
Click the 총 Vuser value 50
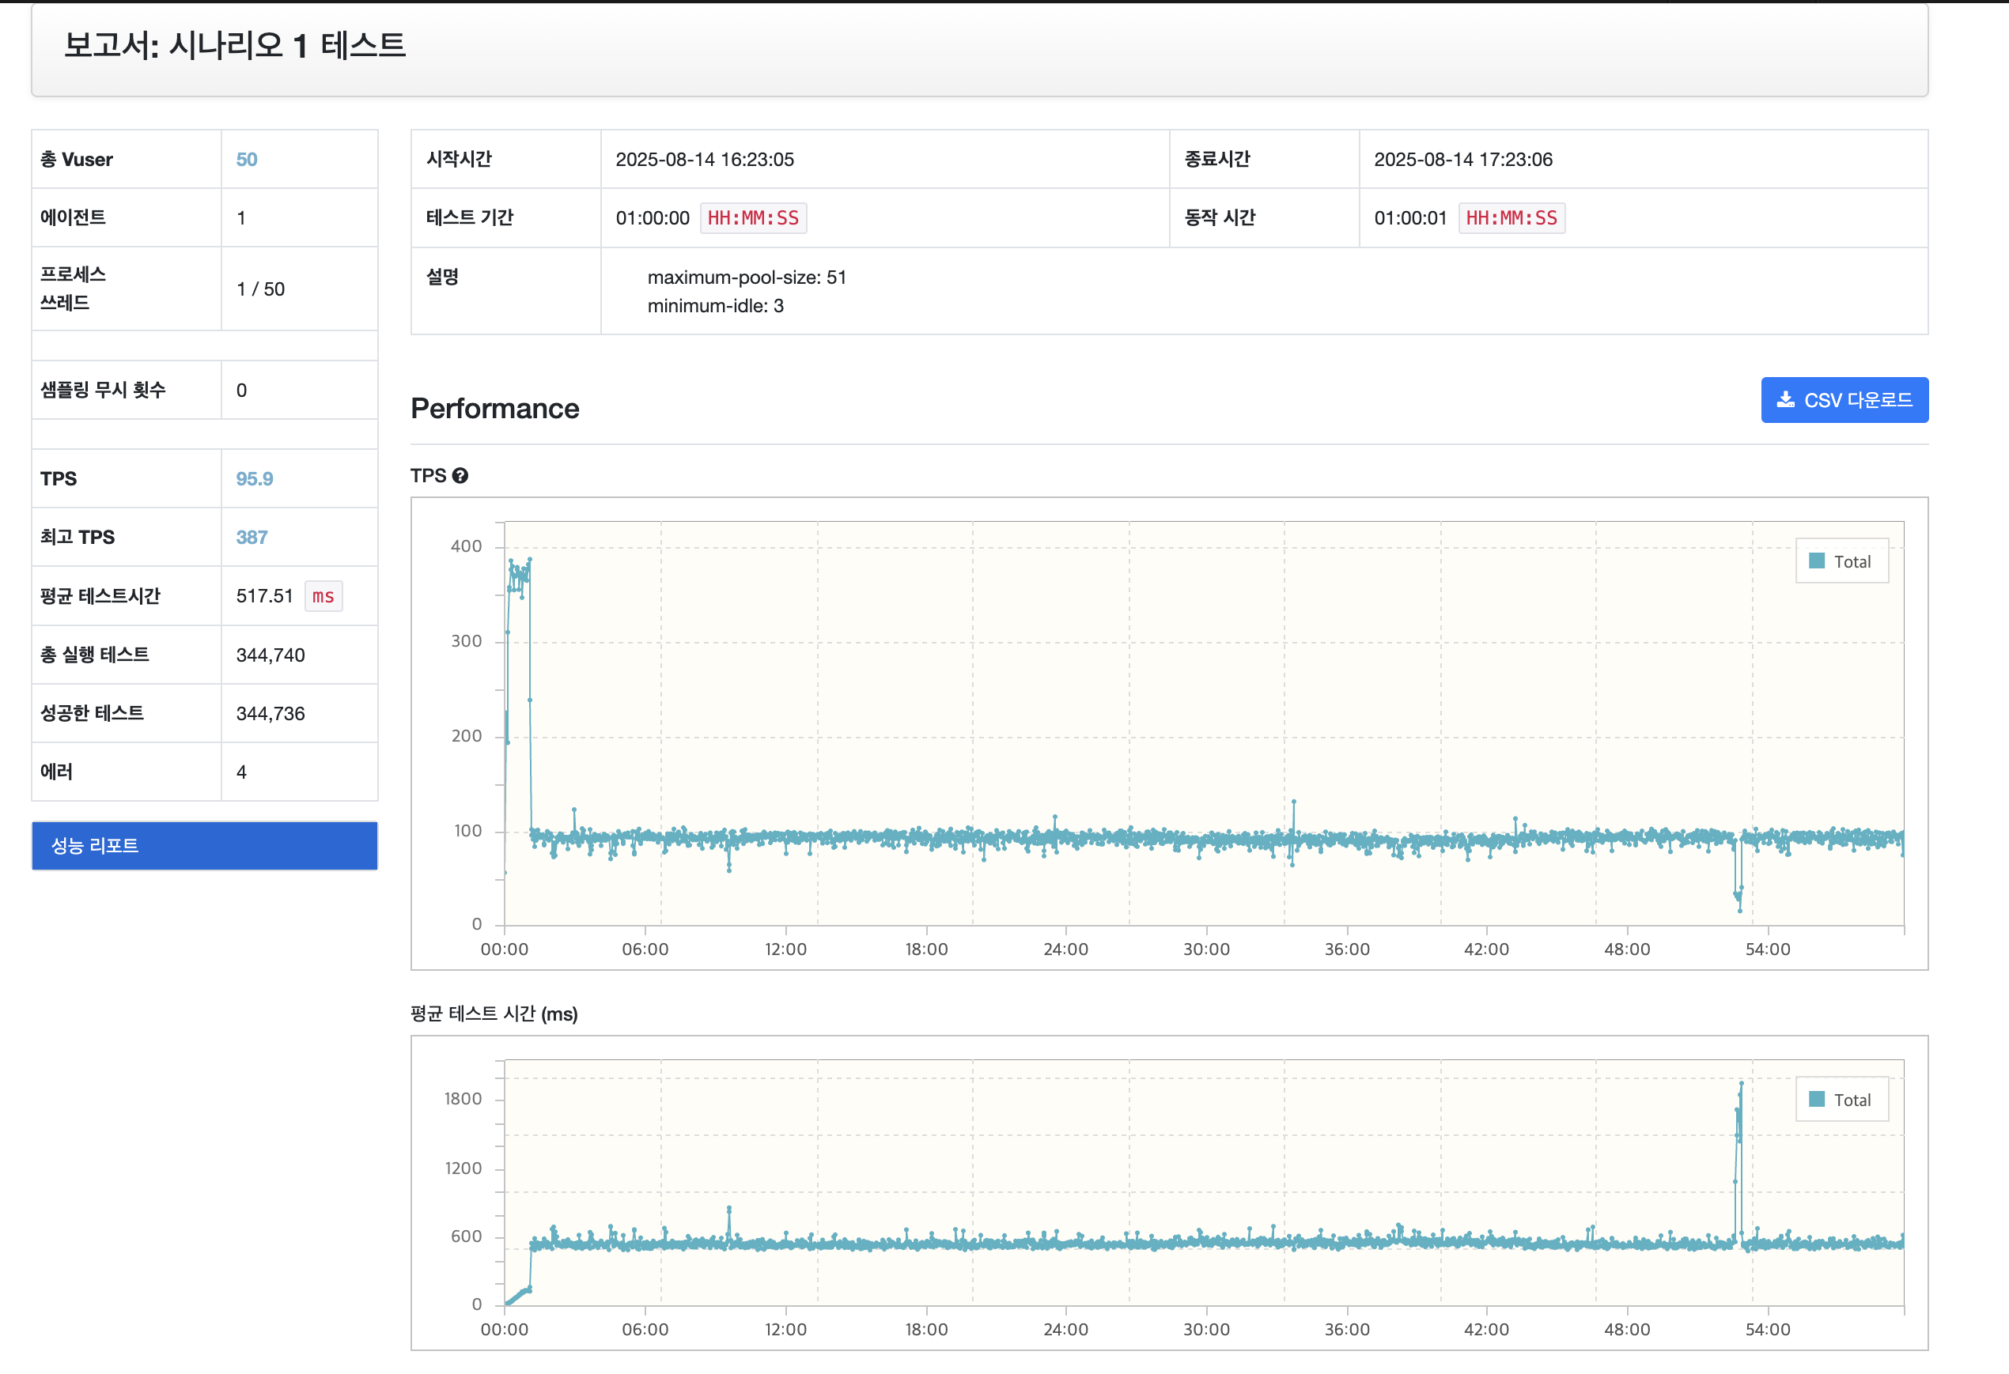[246, 159]
